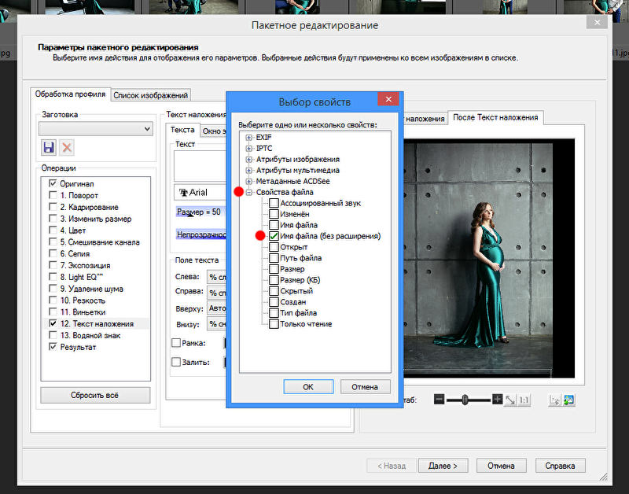Click the Сбросить всё button

94,394
